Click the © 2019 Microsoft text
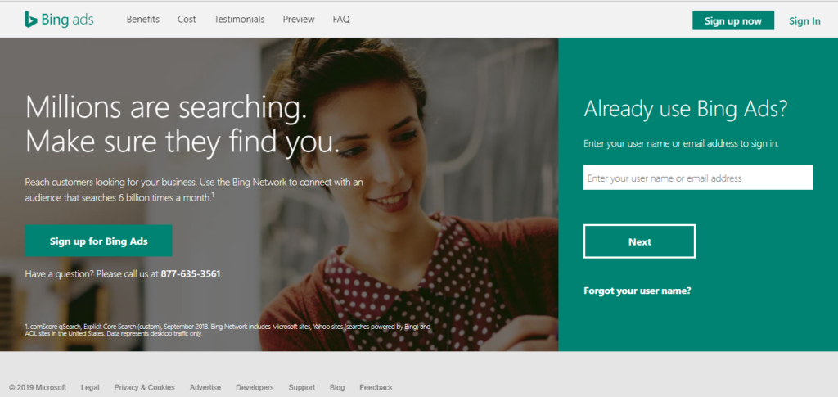The width and height of the screenshot is (838, 397). 38,387
